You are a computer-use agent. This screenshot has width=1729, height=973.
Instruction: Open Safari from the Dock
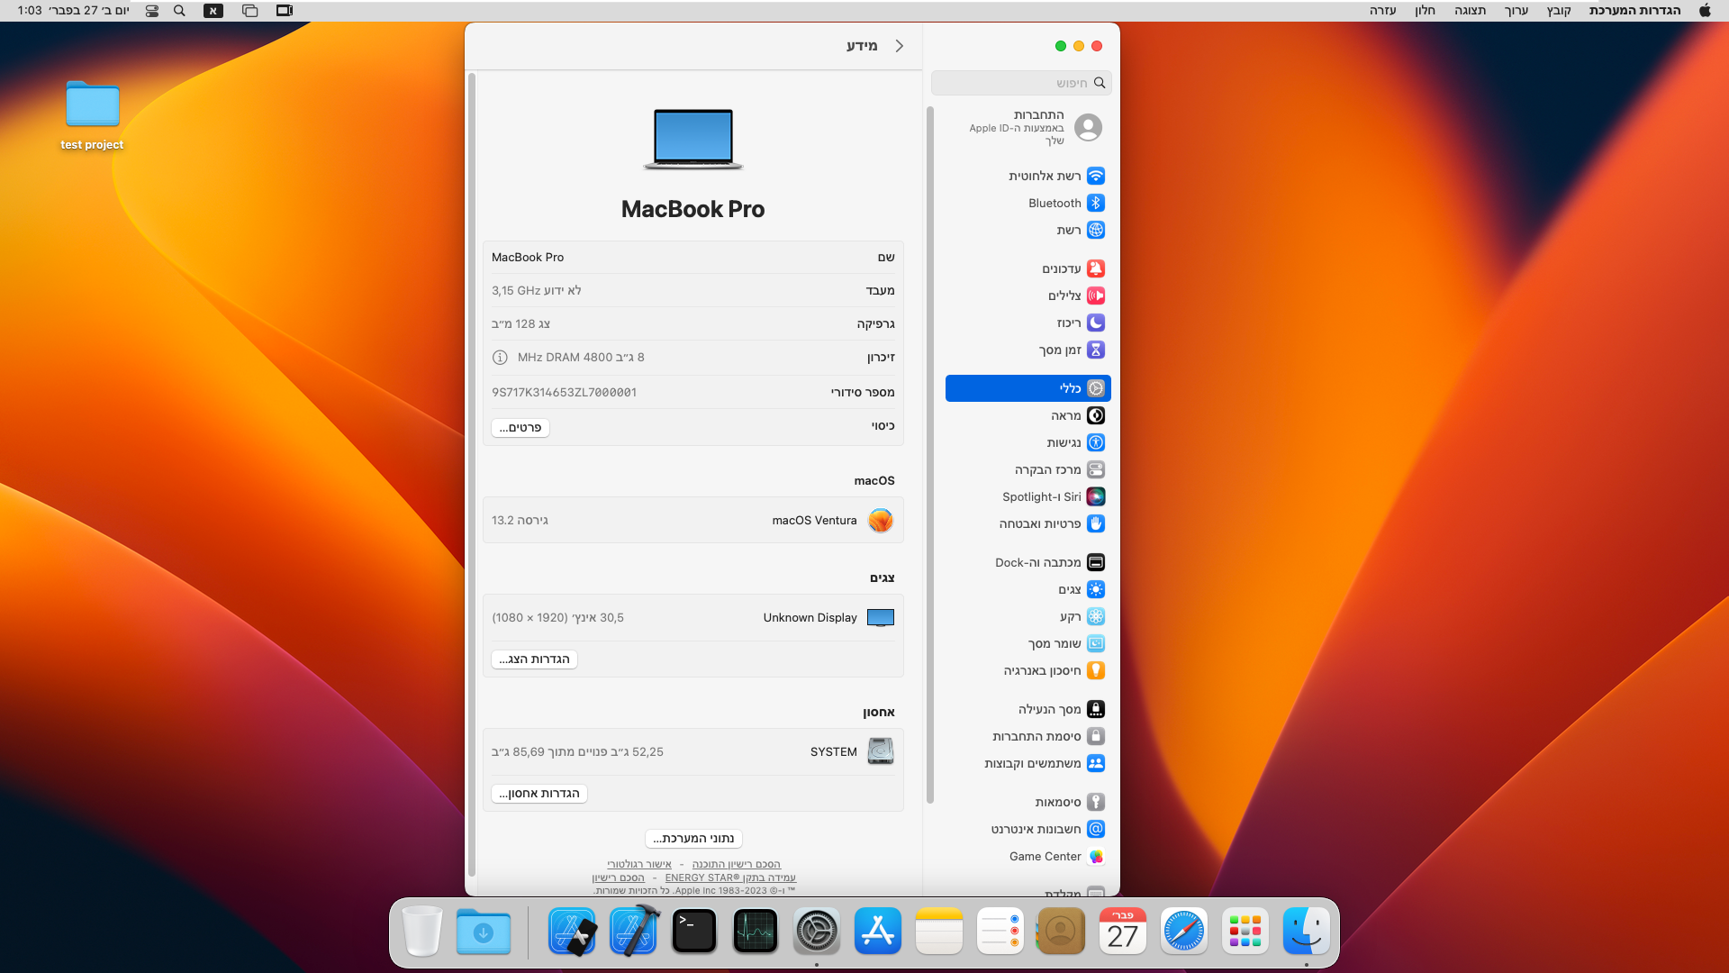(1183, 931)
